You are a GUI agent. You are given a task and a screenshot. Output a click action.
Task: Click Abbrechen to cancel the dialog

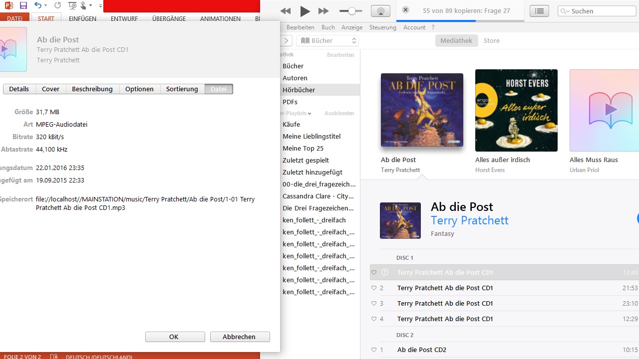tap(240, 337)
